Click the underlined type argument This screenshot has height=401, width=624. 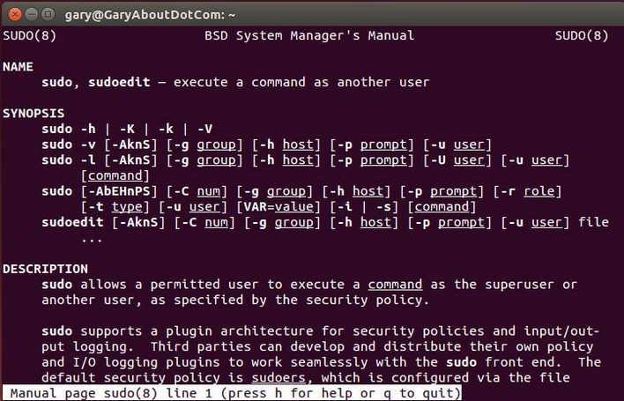pyautogui.click(x=127, y=207)
